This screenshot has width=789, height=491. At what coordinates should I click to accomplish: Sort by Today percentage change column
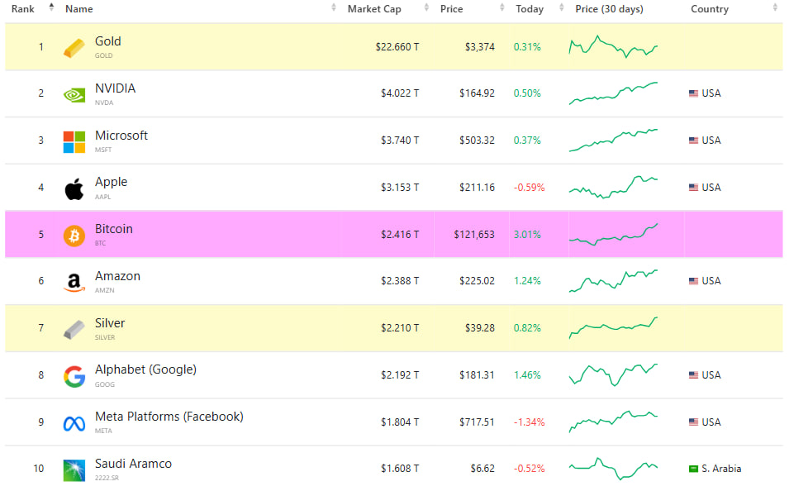[530, 9]
